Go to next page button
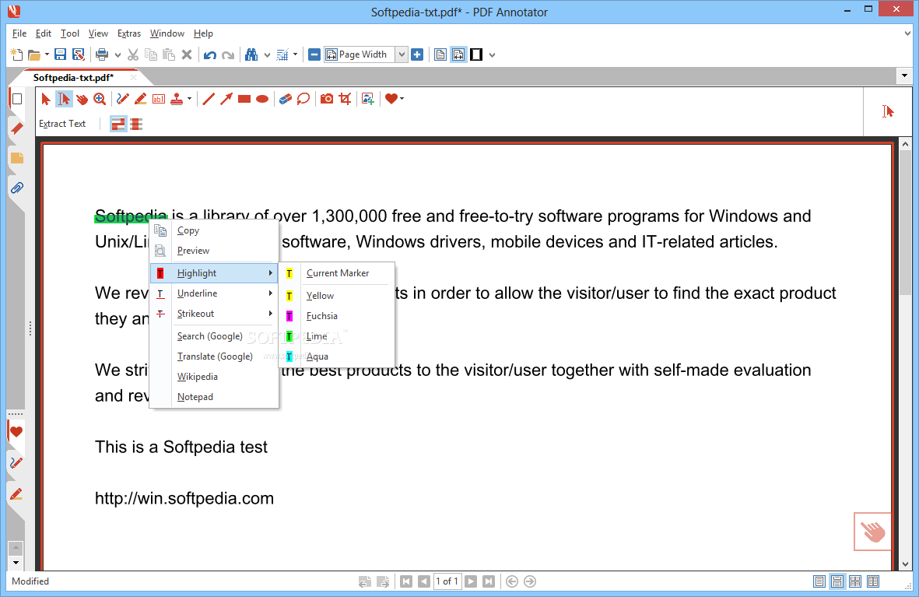The width and height of the screenshot is (919, 597). [x=471, y=581]
